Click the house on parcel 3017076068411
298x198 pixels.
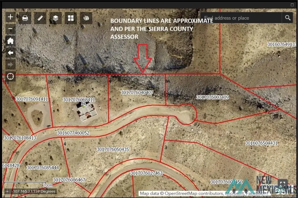[x=86, y=113]
